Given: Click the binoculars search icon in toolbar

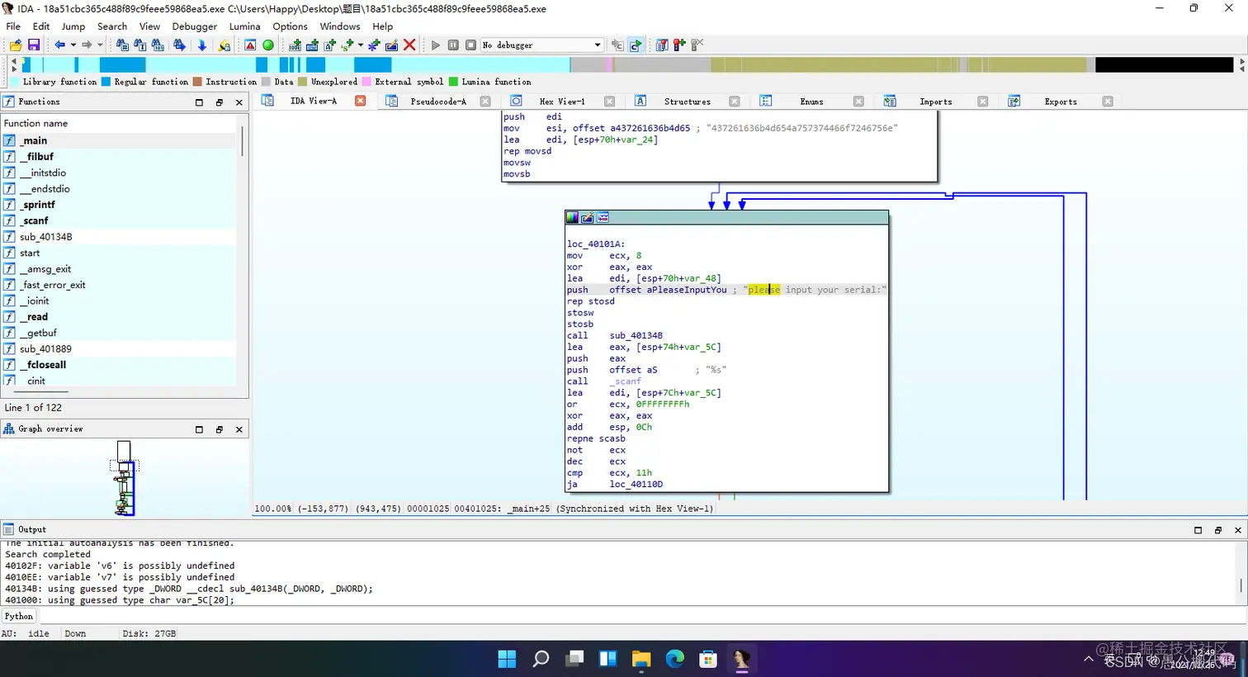Looking at the screenshot, I should (x=122, y=45).
